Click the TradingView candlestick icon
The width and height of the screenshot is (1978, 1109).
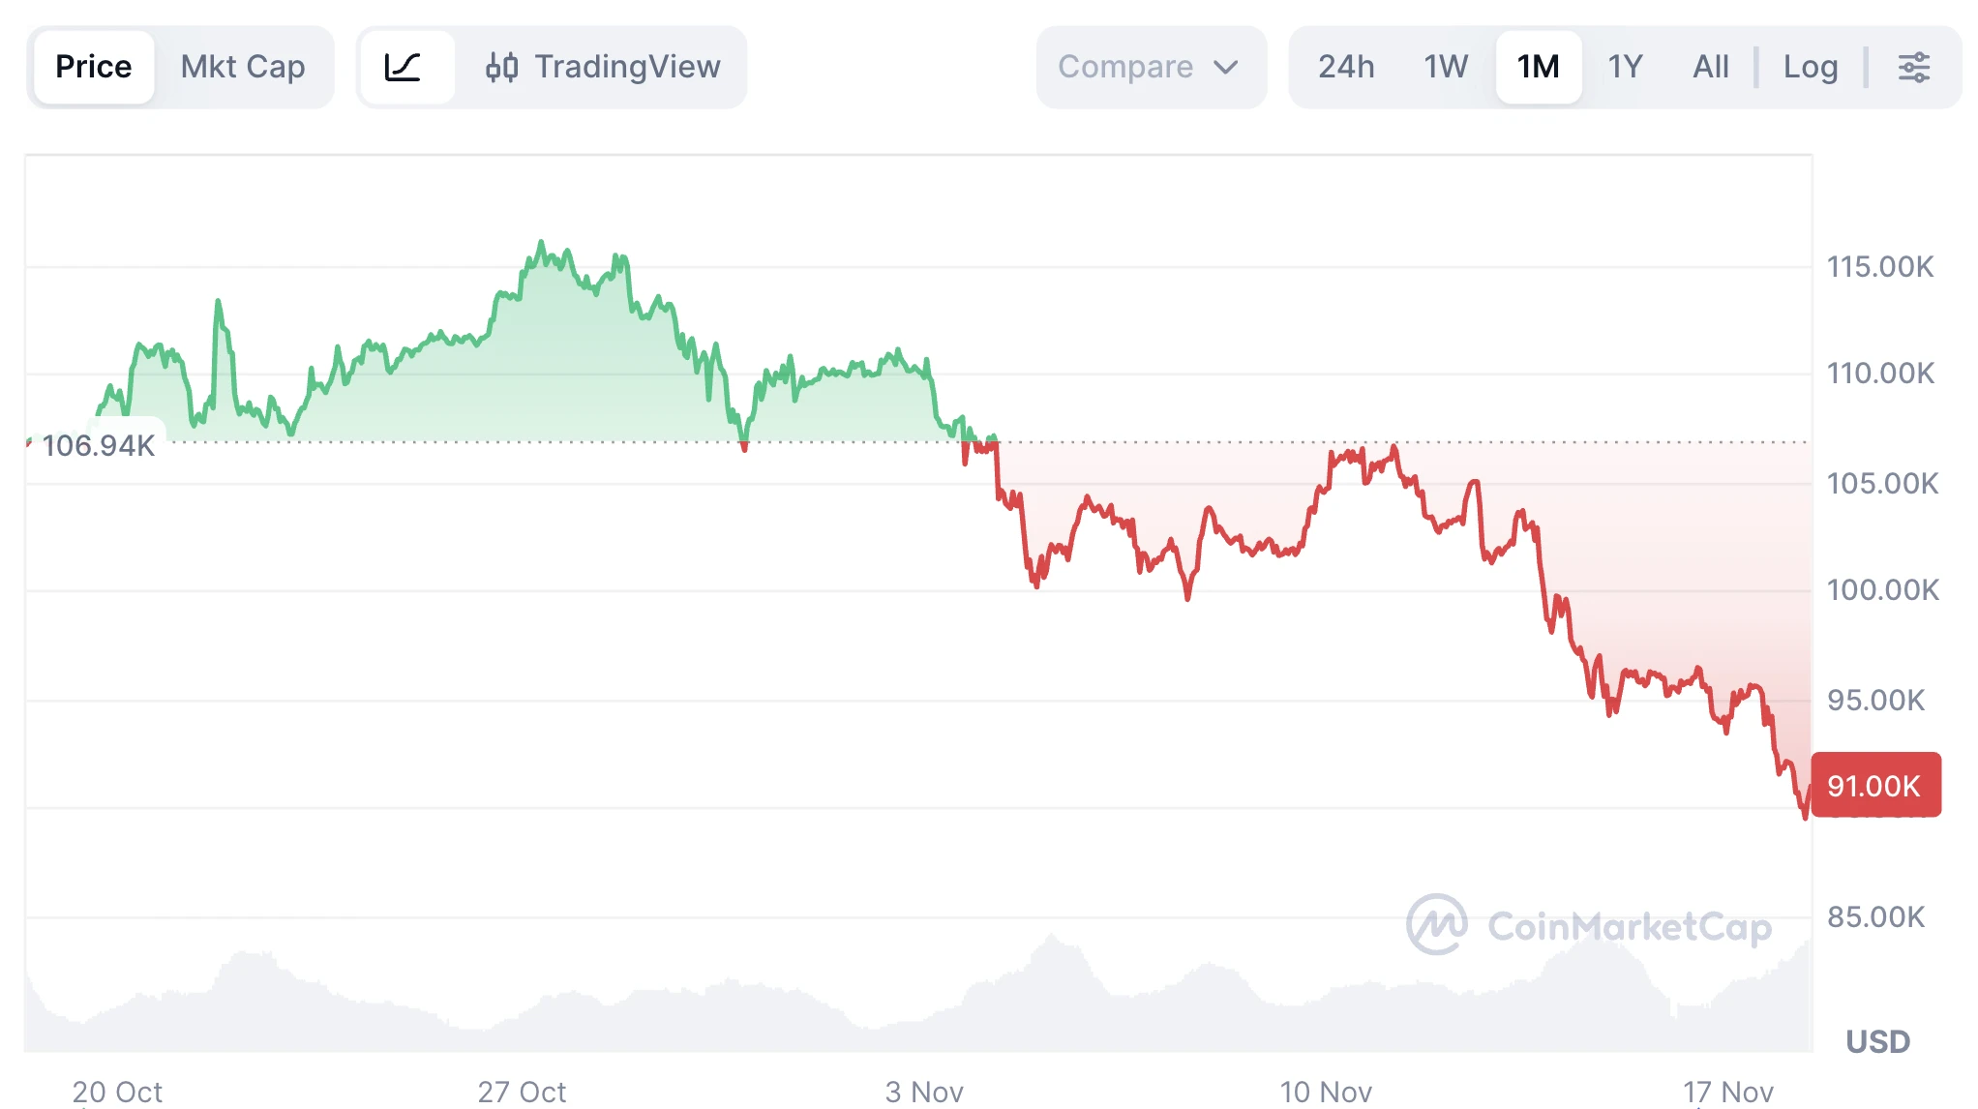(x=501, y=67)
